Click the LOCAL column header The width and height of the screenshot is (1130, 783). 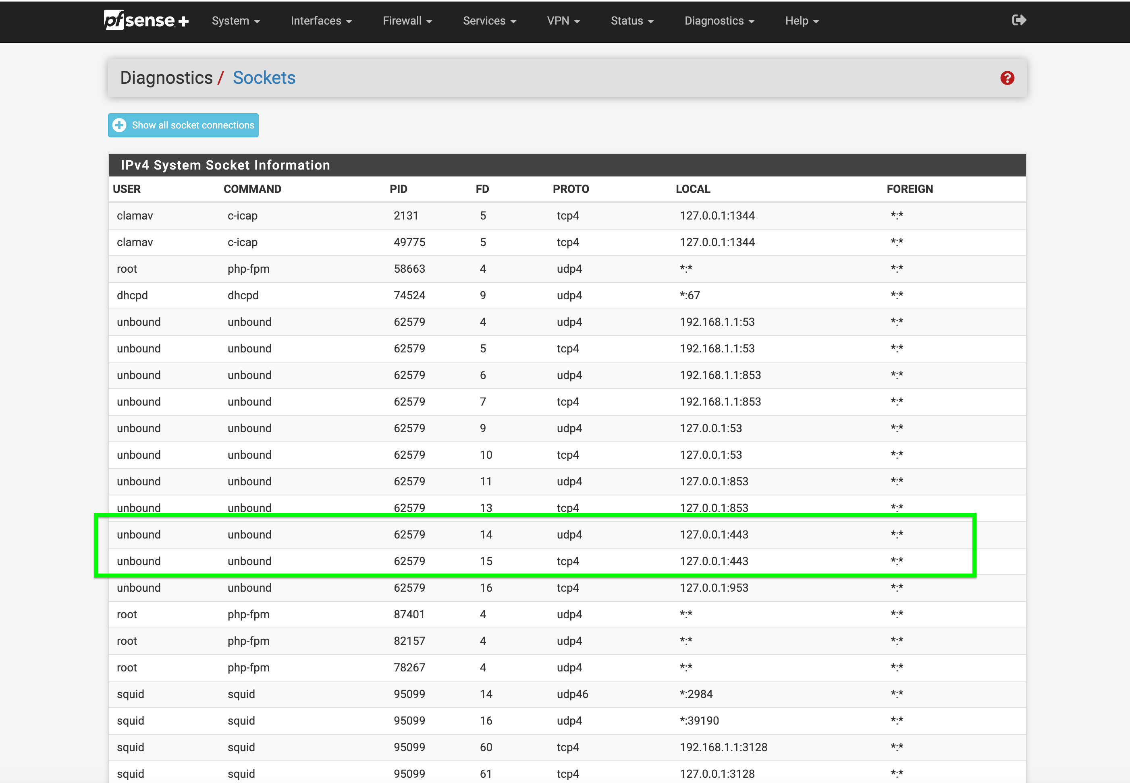tap(693, 189)
